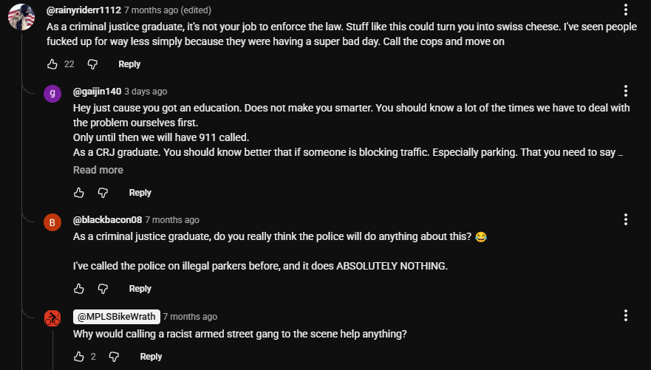Reply to @rainyriderr1112's comment

click(x=129, y=64)
